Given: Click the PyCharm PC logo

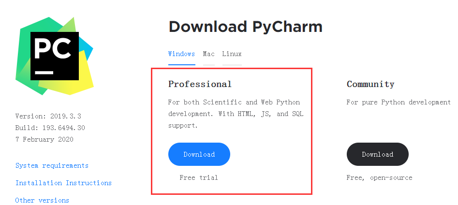Looking at the screenshot, I should click(54, 56).
